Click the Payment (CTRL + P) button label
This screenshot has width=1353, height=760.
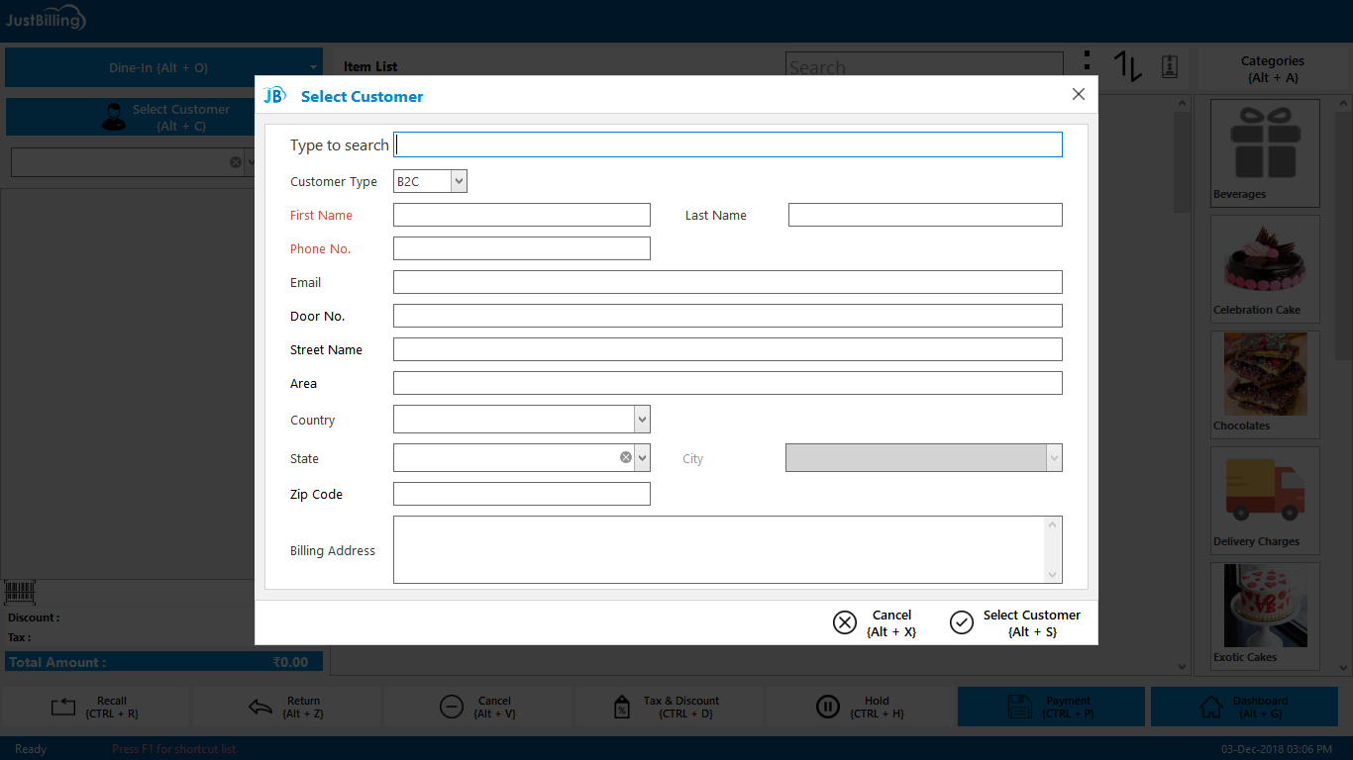[1068, 707]
